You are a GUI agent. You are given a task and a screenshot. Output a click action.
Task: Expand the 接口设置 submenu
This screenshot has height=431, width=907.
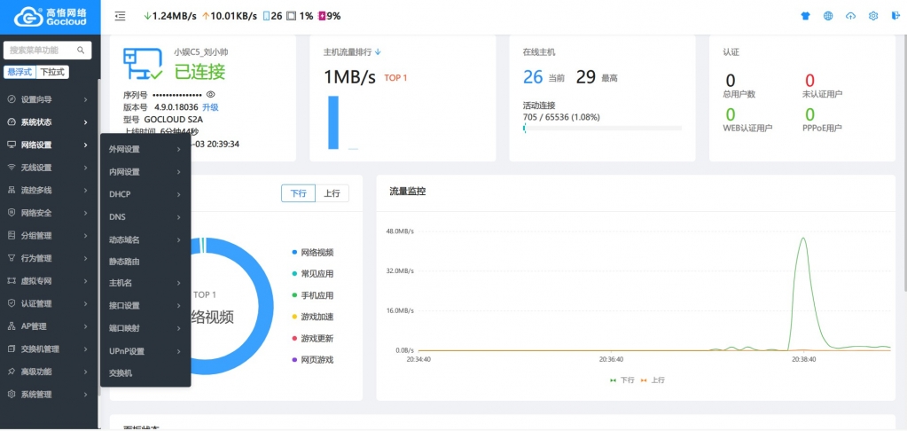tap(145, 305)
